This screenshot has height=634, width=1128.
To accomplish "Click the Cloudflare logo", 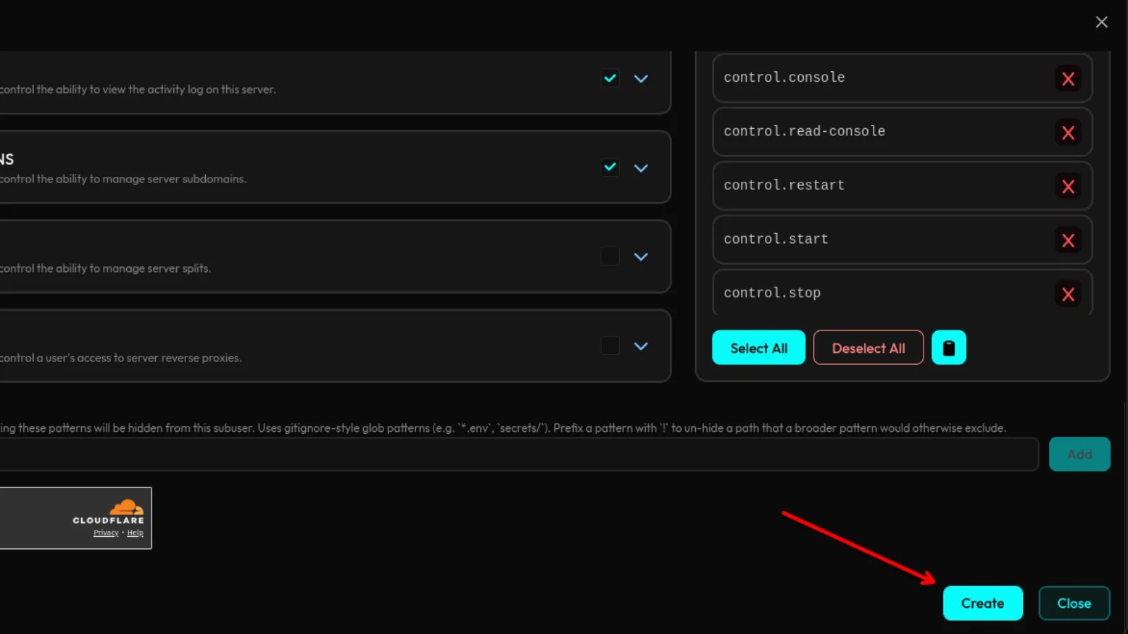I will (x=109, y=512).
